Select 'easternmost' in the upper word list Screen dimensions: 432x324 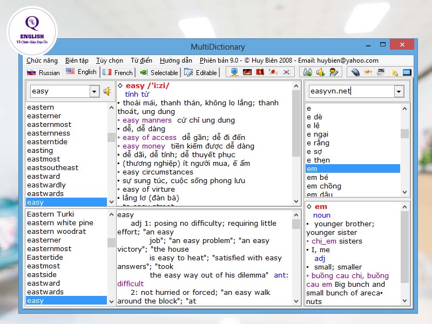(49, 125)
